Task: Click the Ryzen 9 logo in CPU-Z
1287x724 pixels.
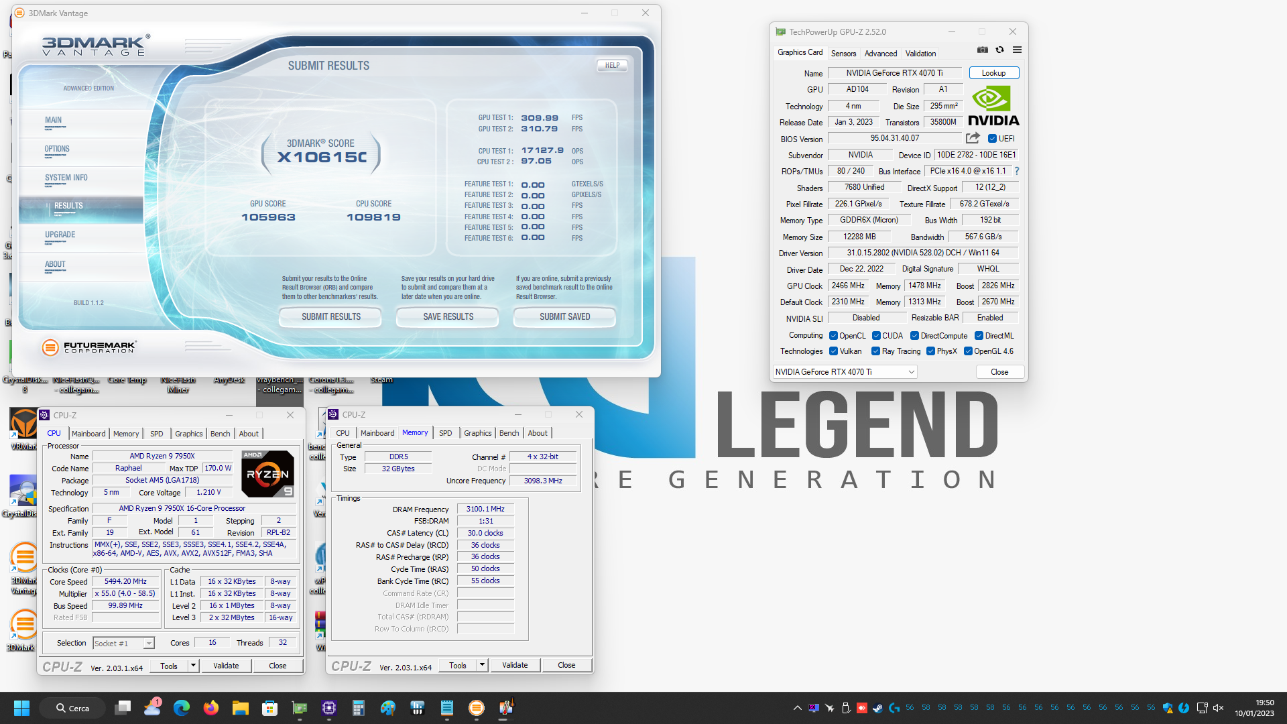Action: pyautogui.click(x=267, y=473)
